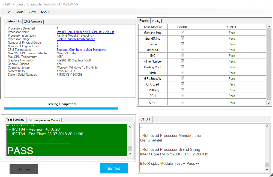Uncheck the GPUStressW test module
Image resolution: width=273 pixels, height=177 pixels.
182,78
